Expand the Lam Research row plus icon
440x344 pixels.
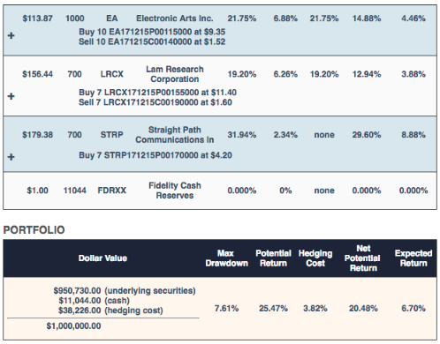(x=11, y=96)
